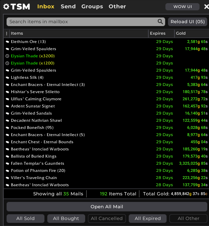Select Decadent Nathrian Shawl mail
This screenshot has width=209, height=226.
click(x=106, y=121)
